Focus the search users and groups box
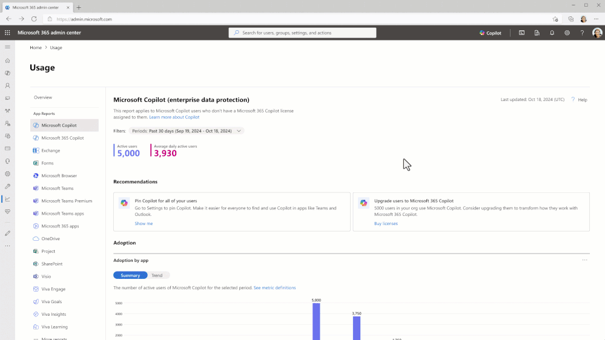Image resolution: width=605 pixels, height=340 pixels. pos(303,33)
